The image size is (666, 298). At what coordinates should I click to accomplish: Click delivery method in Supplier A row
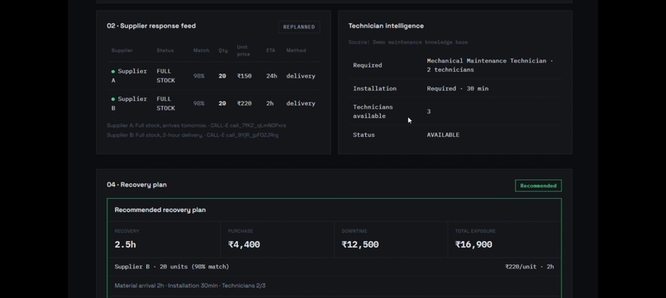tap(301, 76)
